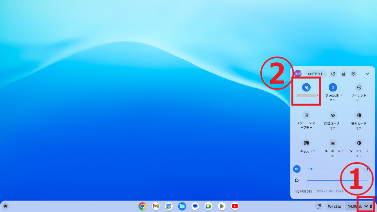Launch Google Chrome from the shelf

(142, 206)
